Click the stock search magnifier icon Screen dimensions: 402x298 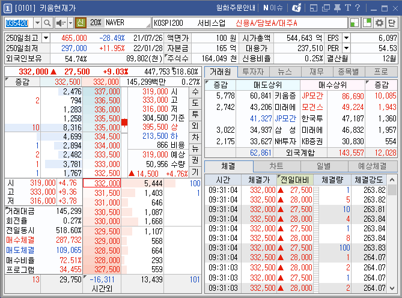(x=47, y=23)
